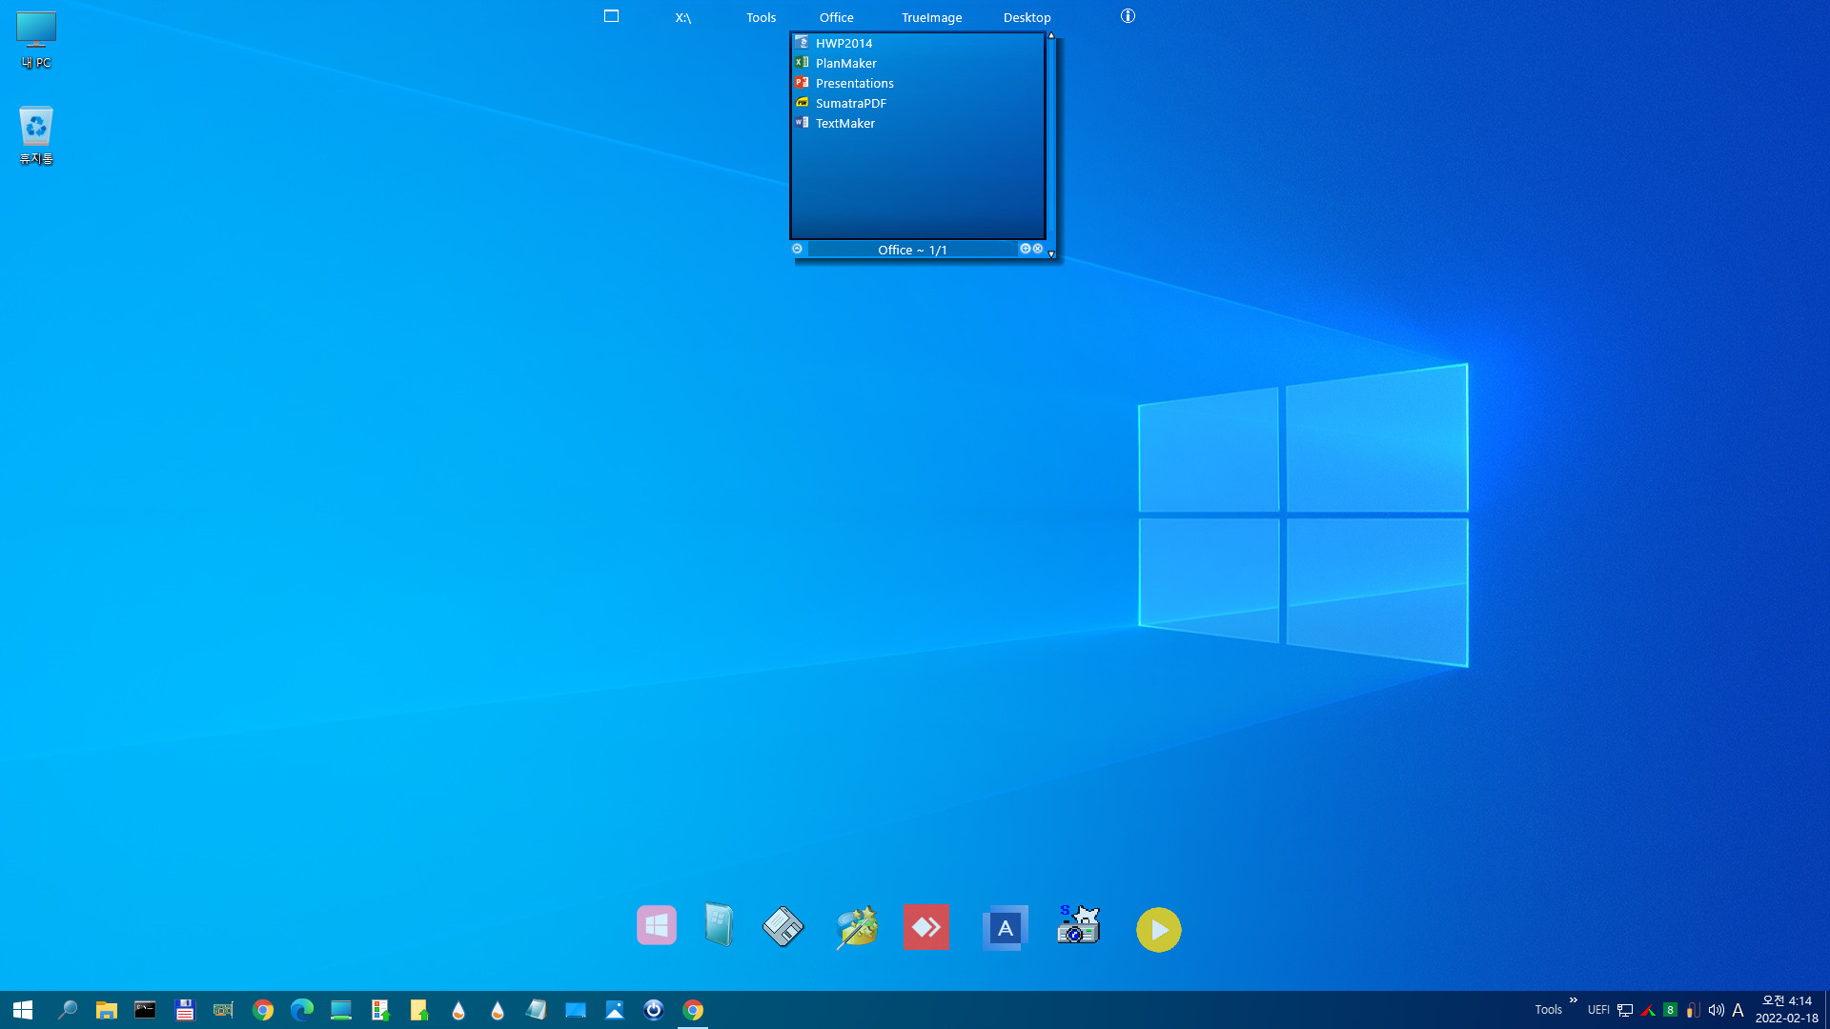Click the Office panel scroll up arrow

(1051, 35)
